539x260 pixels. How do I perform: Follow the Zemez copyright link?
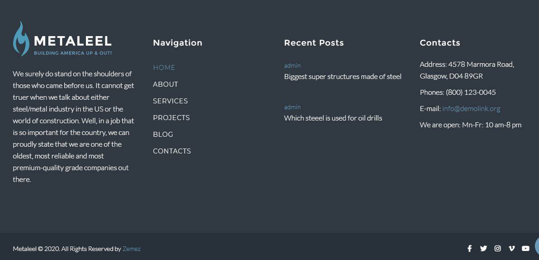click(131, 249)
